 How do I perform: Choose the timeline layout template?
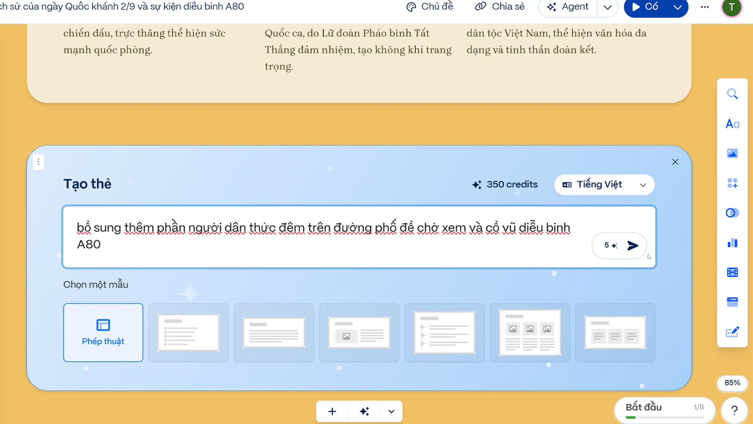coord(444,333)
